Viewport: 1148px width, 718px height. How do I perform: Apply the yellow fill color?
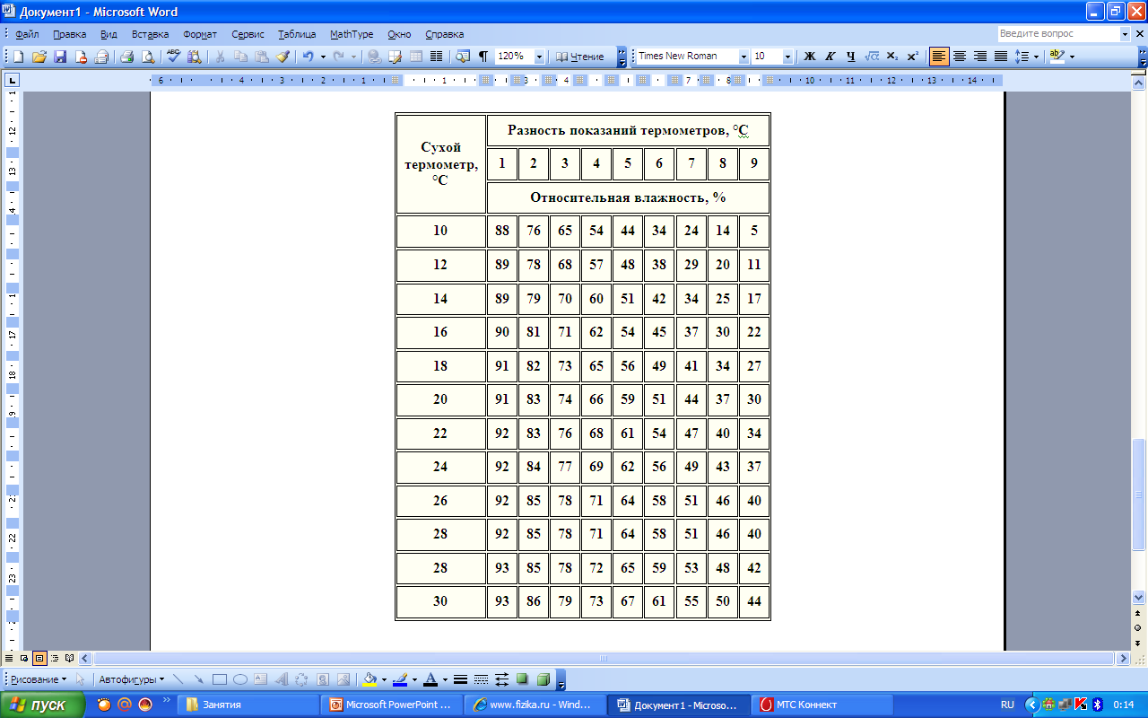click(370, 679)
